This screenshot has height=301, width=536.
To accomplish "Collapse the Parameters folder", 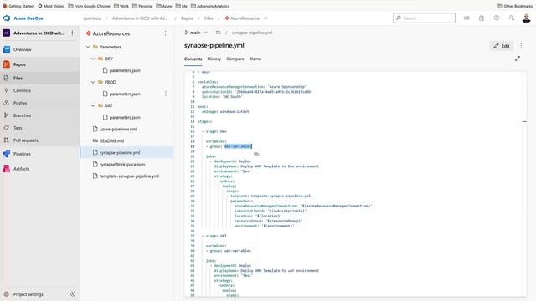I will coord(88,47).
